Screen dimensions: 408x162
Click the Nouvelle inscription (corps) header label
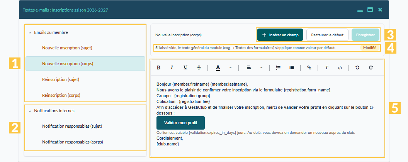point(178,35)
